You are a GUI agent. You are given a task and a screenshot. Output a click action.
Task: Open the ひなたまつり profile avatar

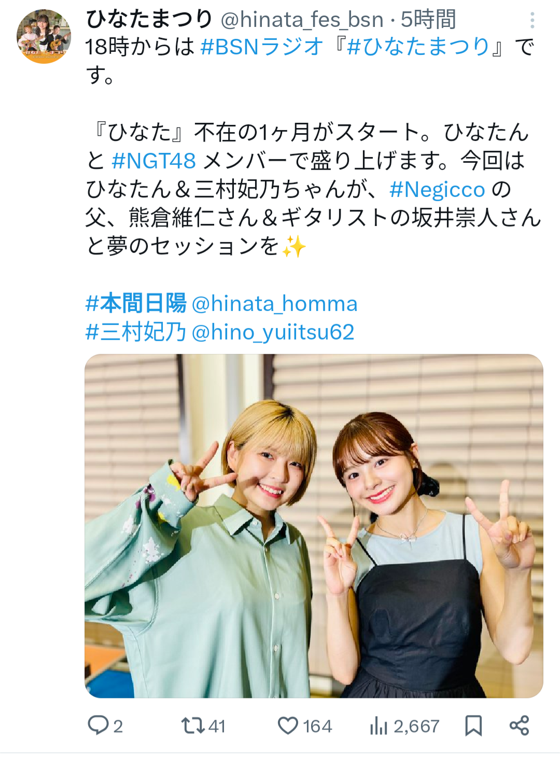point(44,36)
